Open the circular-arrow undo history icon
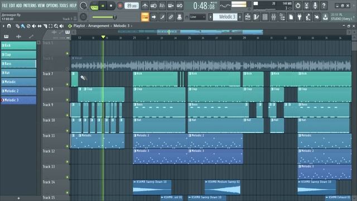 [298, 6]
